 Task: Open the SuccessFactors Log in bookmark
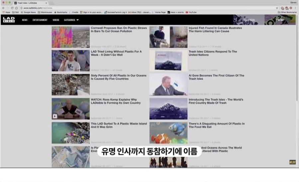point(115,12)
